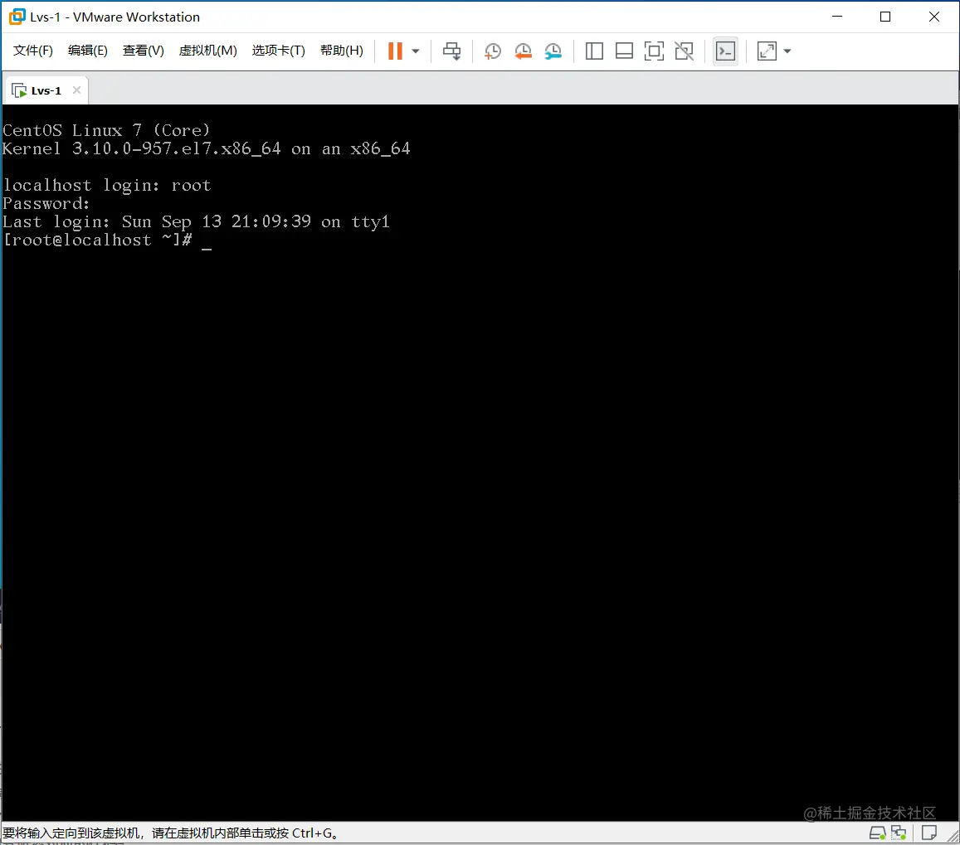
Task: Open the 编辑(E) menu
Action: [x=88, y=51]
